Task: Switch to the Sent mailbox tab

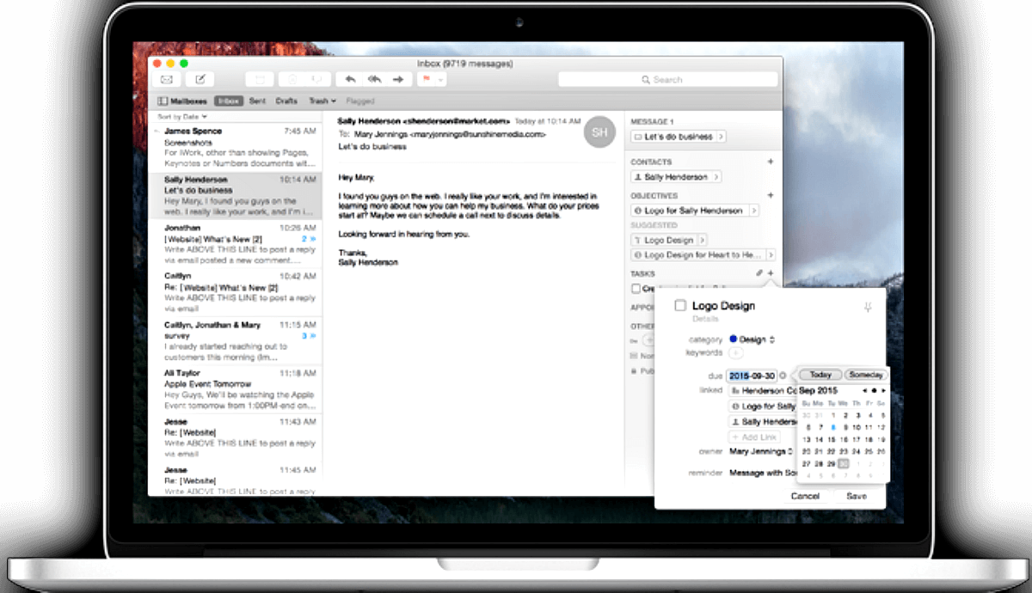Action: [258, 101]
